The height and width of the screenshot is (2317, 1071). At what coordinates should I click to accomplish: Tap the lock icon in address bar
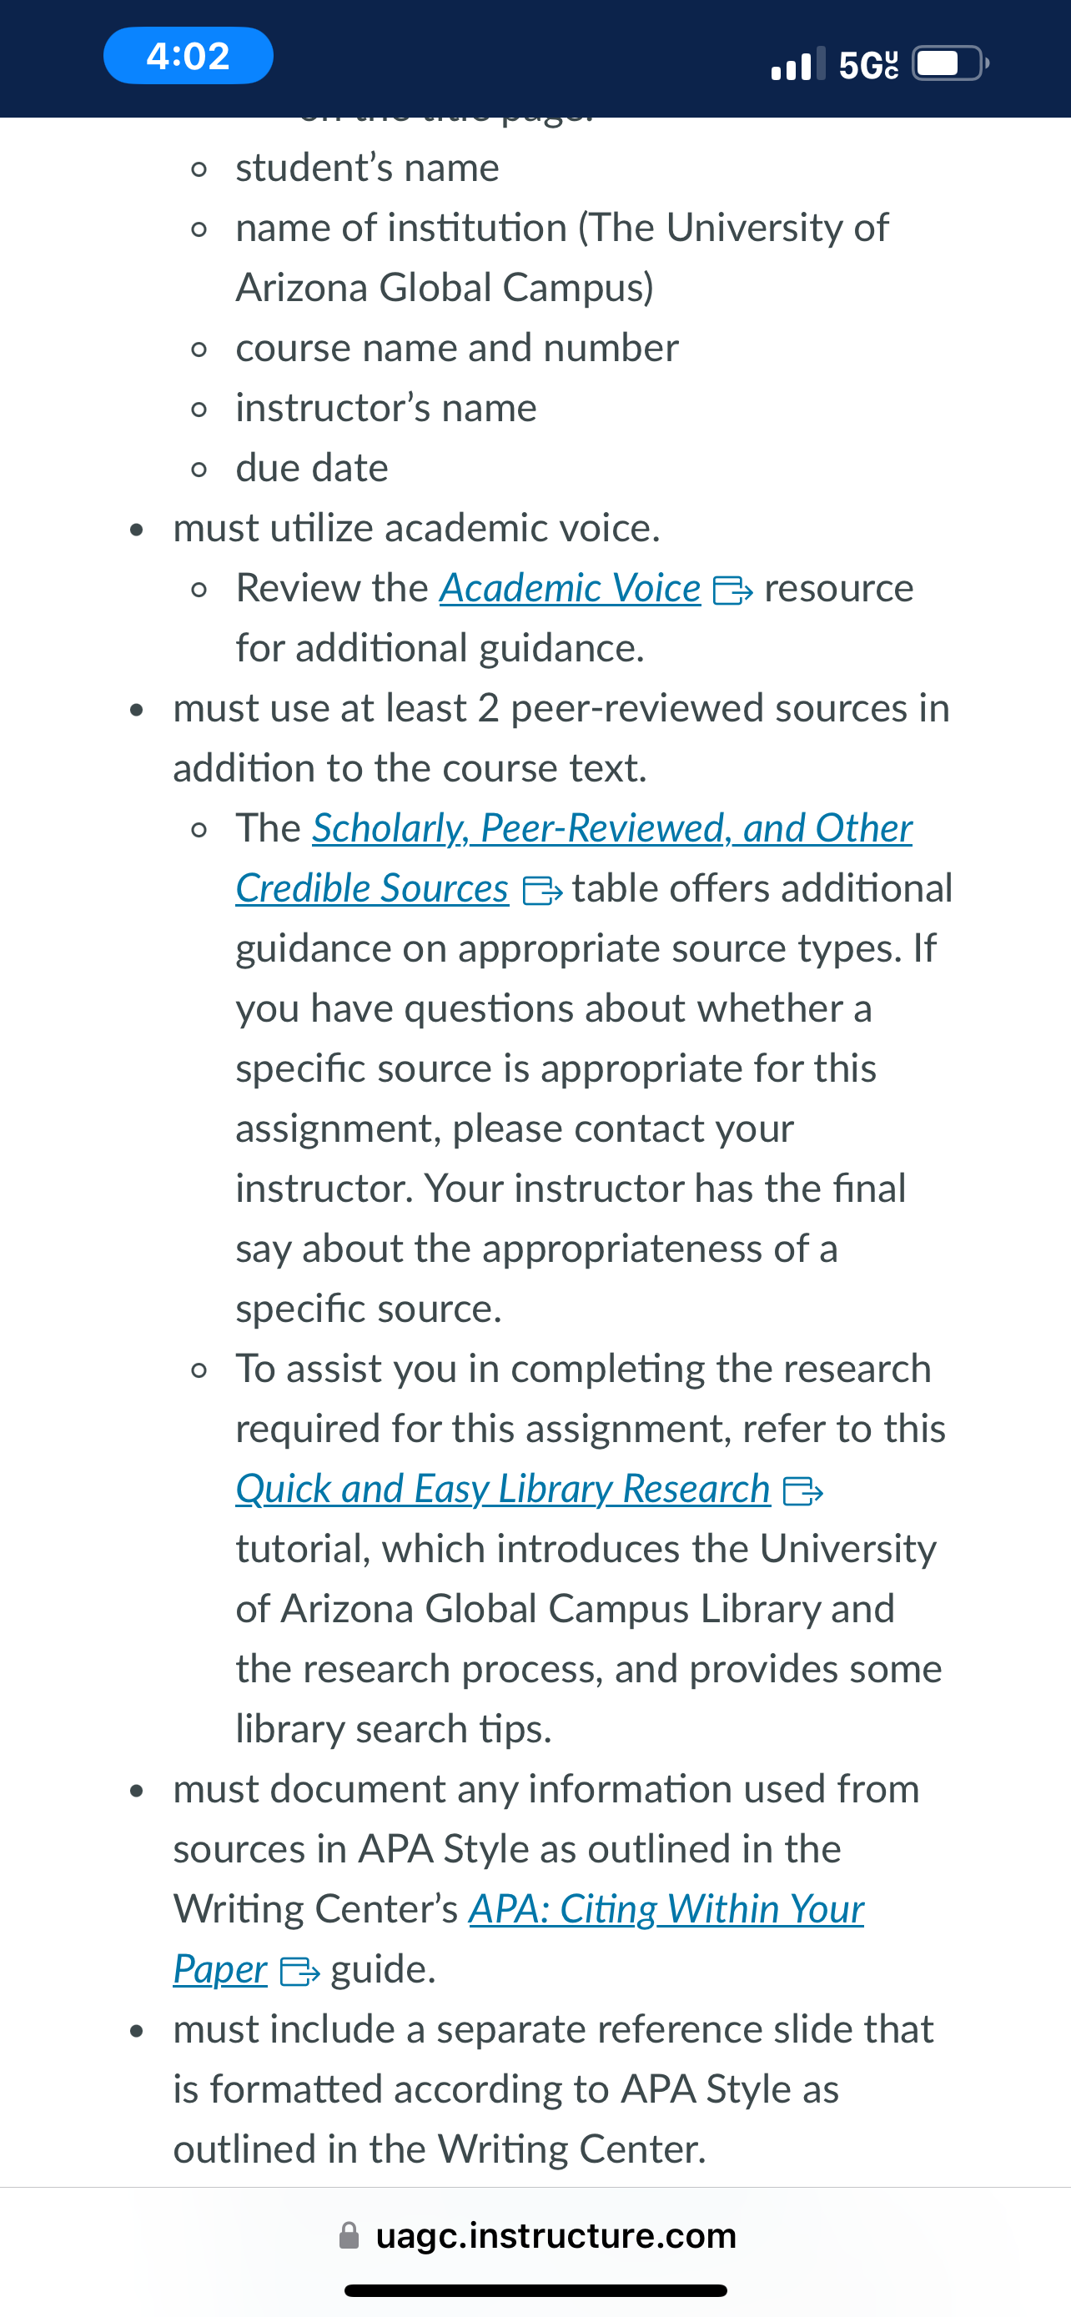349,2235
